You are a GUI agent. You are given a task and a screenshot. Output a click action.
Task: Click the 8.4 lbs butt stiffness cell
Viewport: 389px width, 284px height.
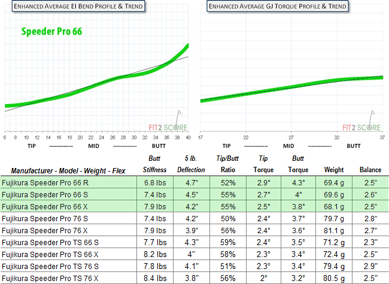point(155,278)
